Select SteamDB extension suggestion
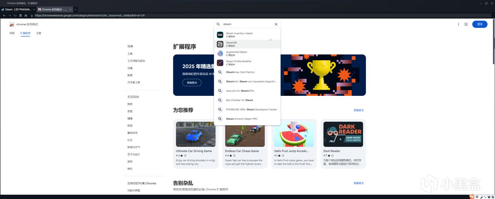 point(247,44)
